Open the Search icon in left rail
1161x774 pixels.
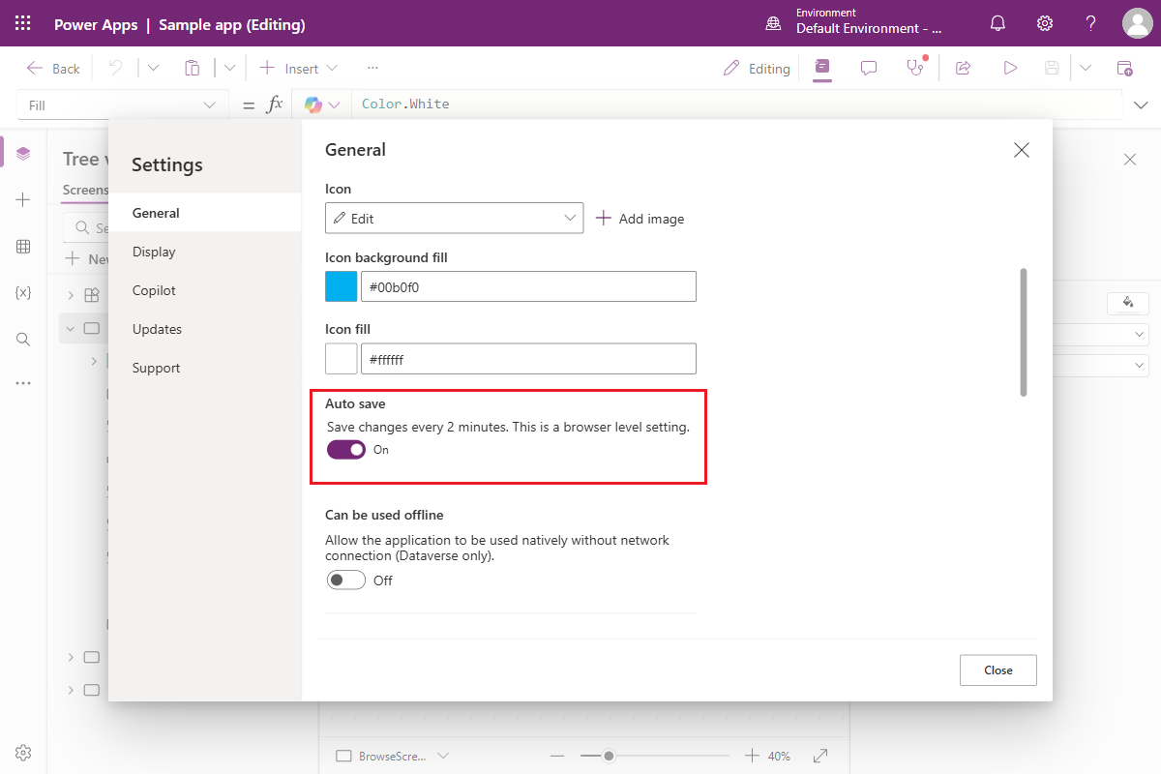point(23,339)
